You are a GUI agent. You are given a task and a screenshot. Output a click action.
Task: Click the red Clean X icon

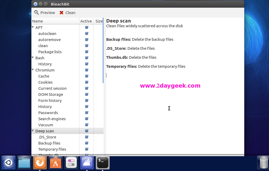pyautogui.click(x=61, y=13)
